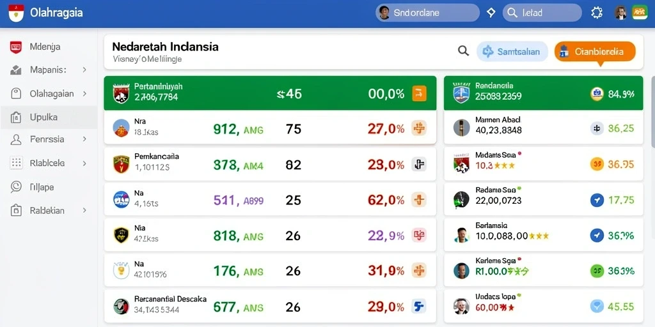Click action icon in the 31,9% row
Image resolution: width=655 pixels, height=327 pixels.
click(x=419, y=270)
